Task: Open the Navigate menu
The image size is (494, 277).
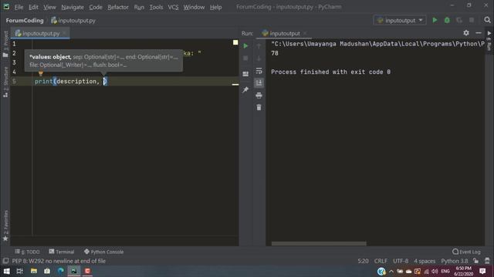Action: (x=73, y=7)
